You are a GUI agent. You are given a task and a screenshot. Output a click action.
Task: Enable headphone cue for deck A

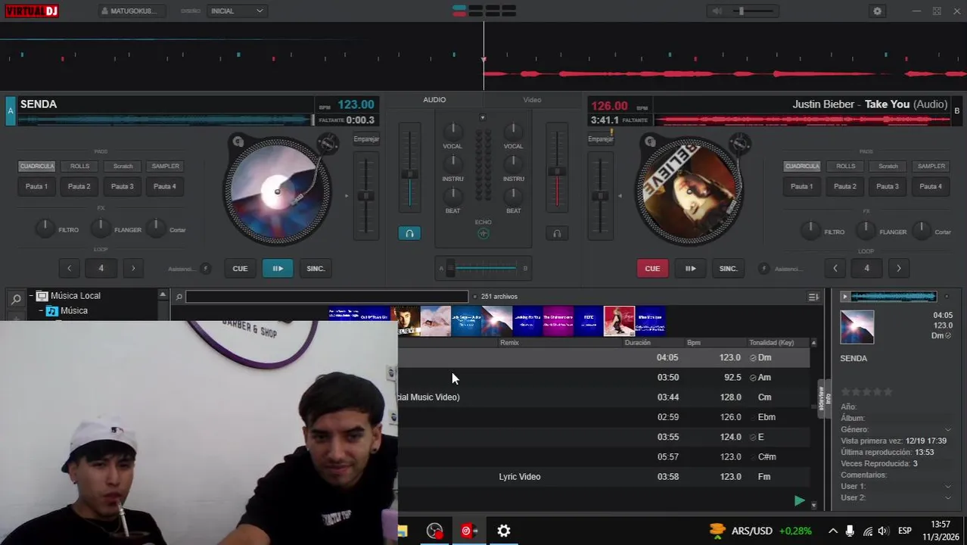click(x=409, y=233)
